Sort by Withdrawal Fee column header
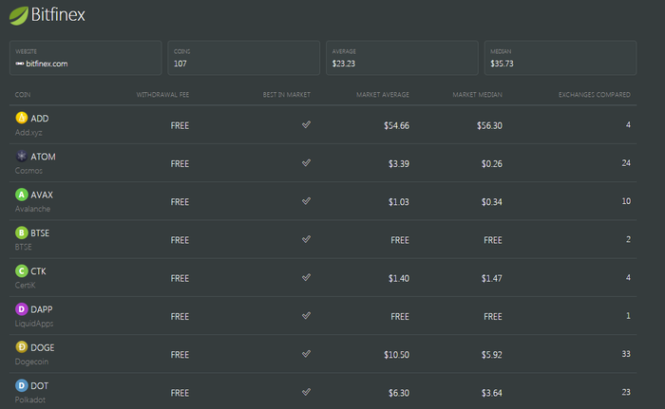The image size is (665, 409). pyautogui.click(x=162, y=95)
